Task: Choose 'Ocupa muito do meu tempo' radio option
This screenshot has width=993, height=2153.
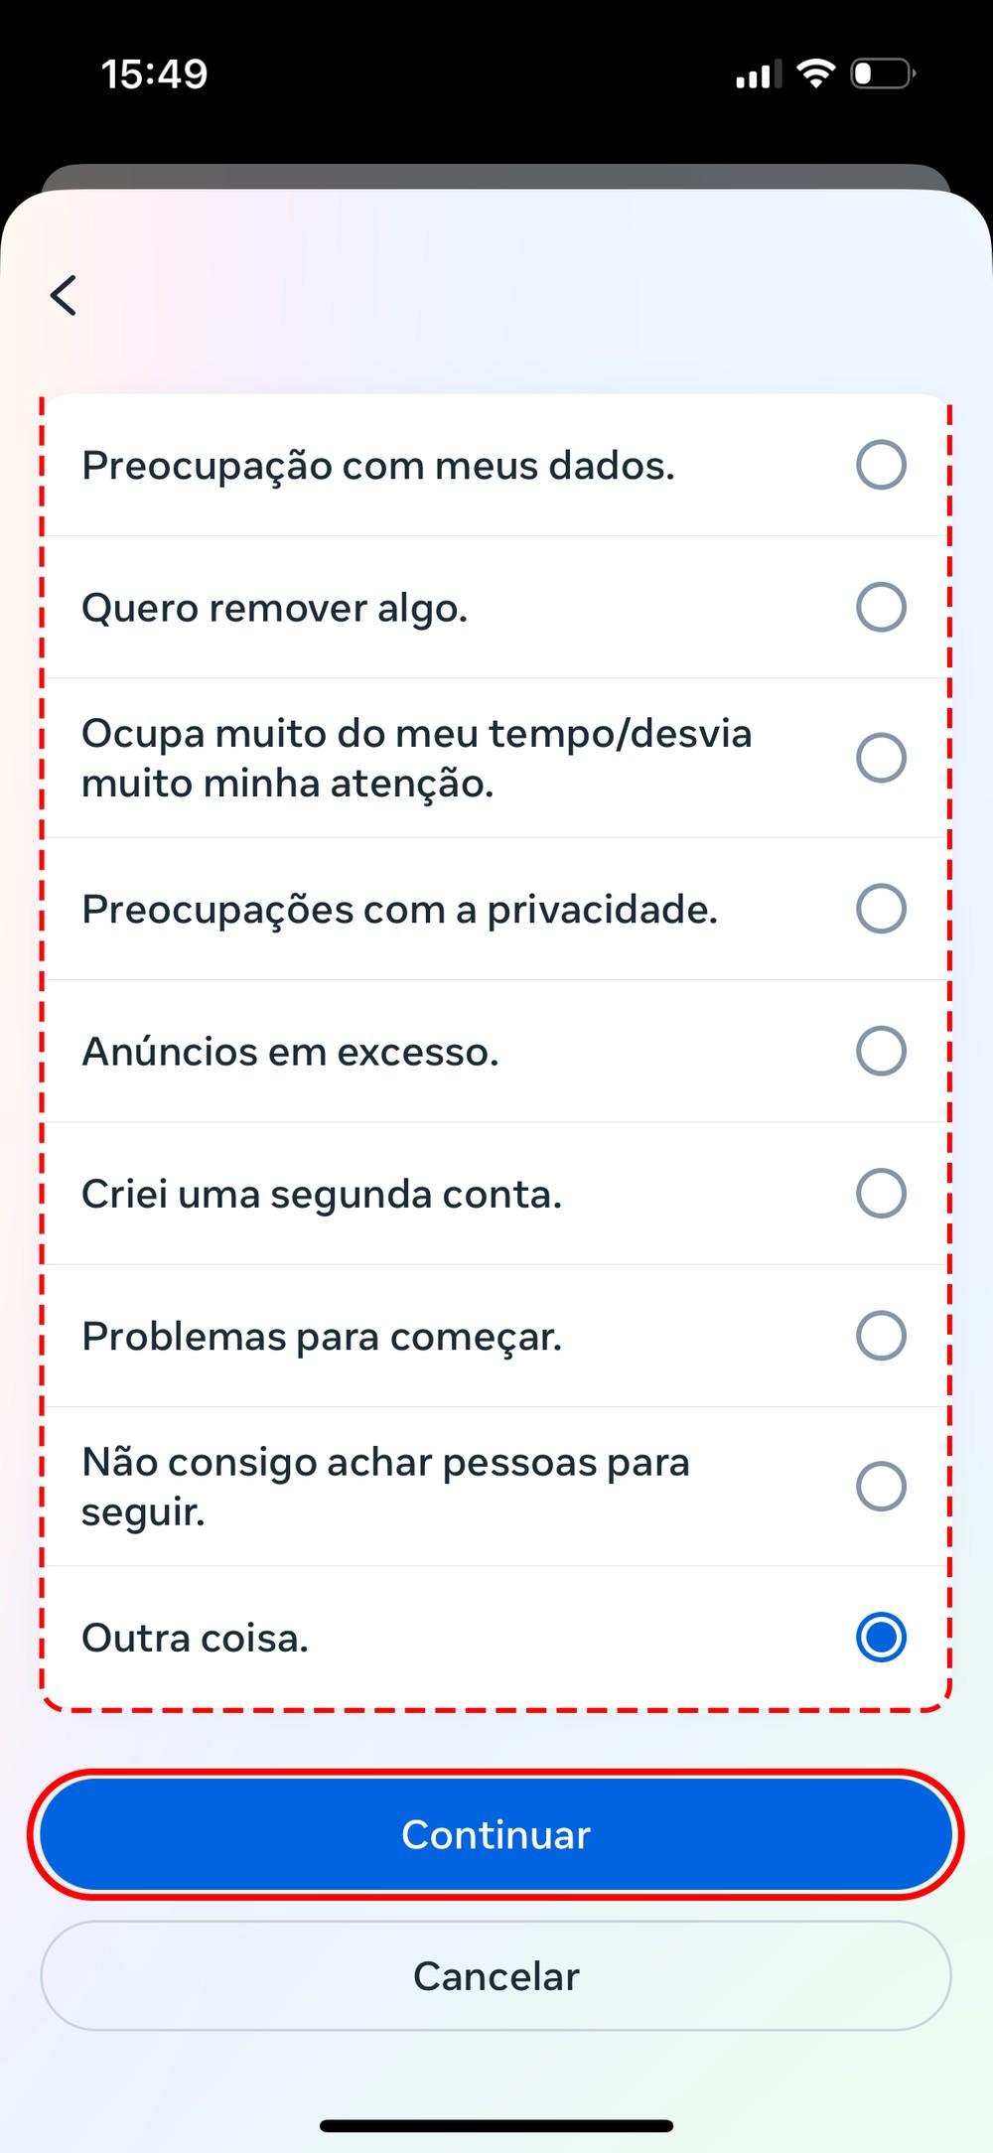Action: tap(881, 758)
